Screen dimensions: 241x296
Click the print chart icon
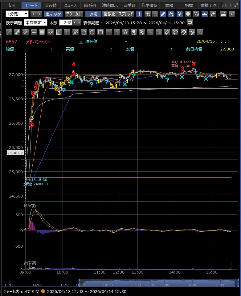tap(224, 14)
